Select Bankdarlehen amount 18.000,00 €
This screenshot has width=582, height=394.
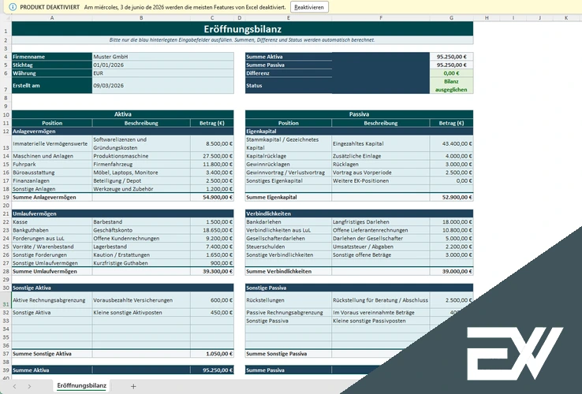[x=451, y=222]
